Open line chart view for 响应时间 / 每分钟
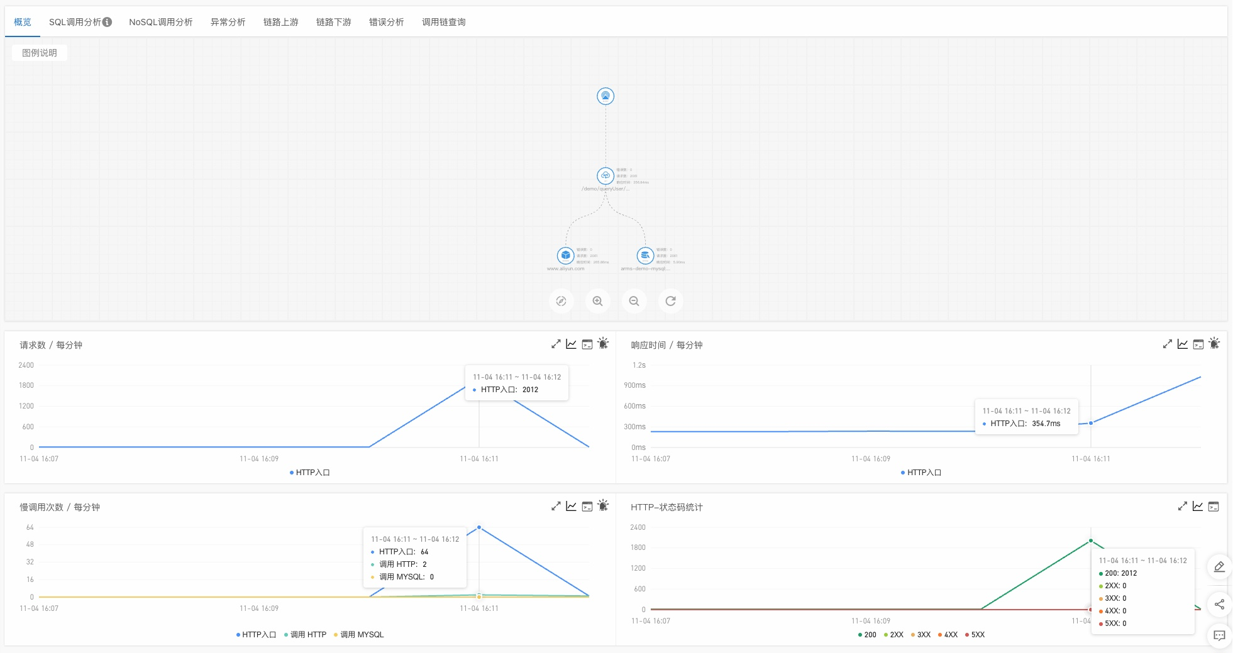 [1183, 344]
